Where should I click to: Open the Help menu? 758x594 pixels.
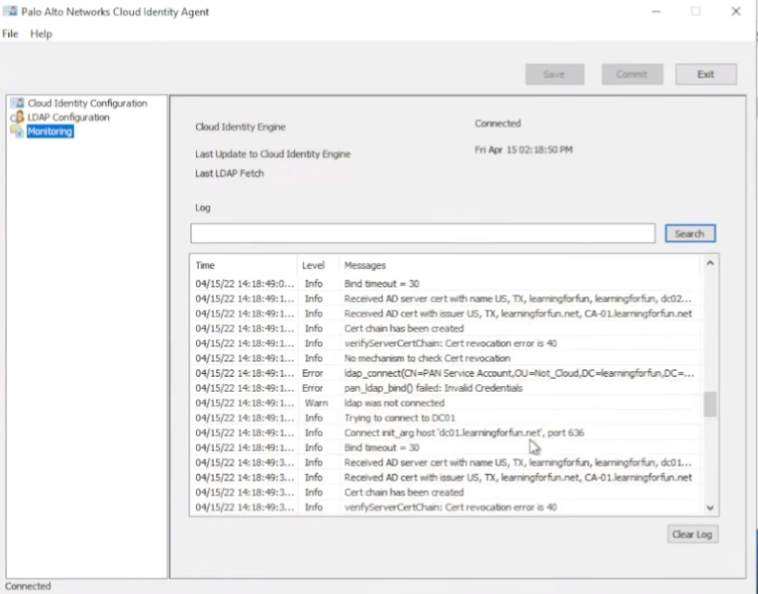click(x=41, y=34)
